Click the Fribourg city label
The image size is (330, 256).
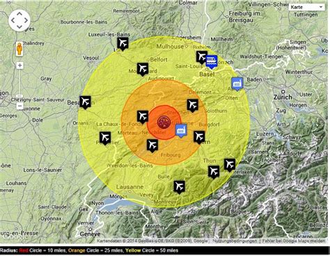tap(171, 155)
